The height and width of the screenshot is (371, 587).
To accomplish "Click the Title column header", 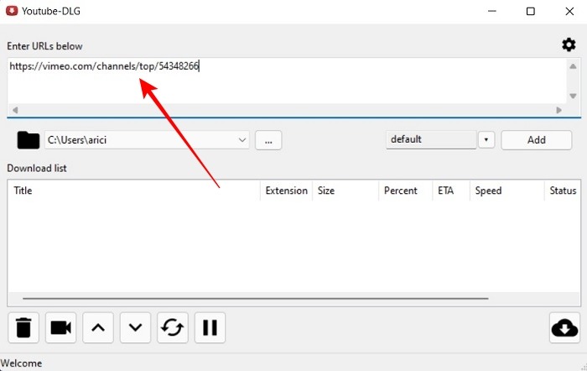I will 133,191.
